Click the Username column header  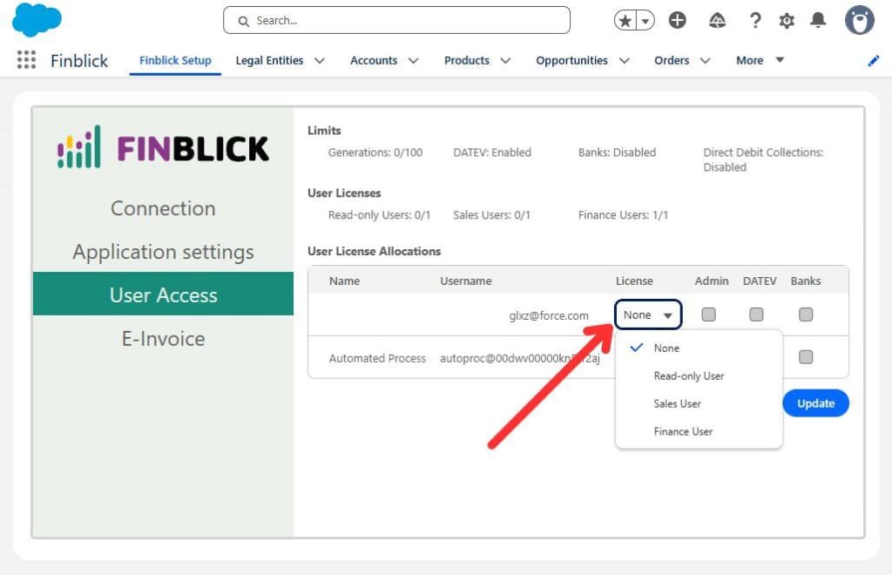[x=465, y=281]
